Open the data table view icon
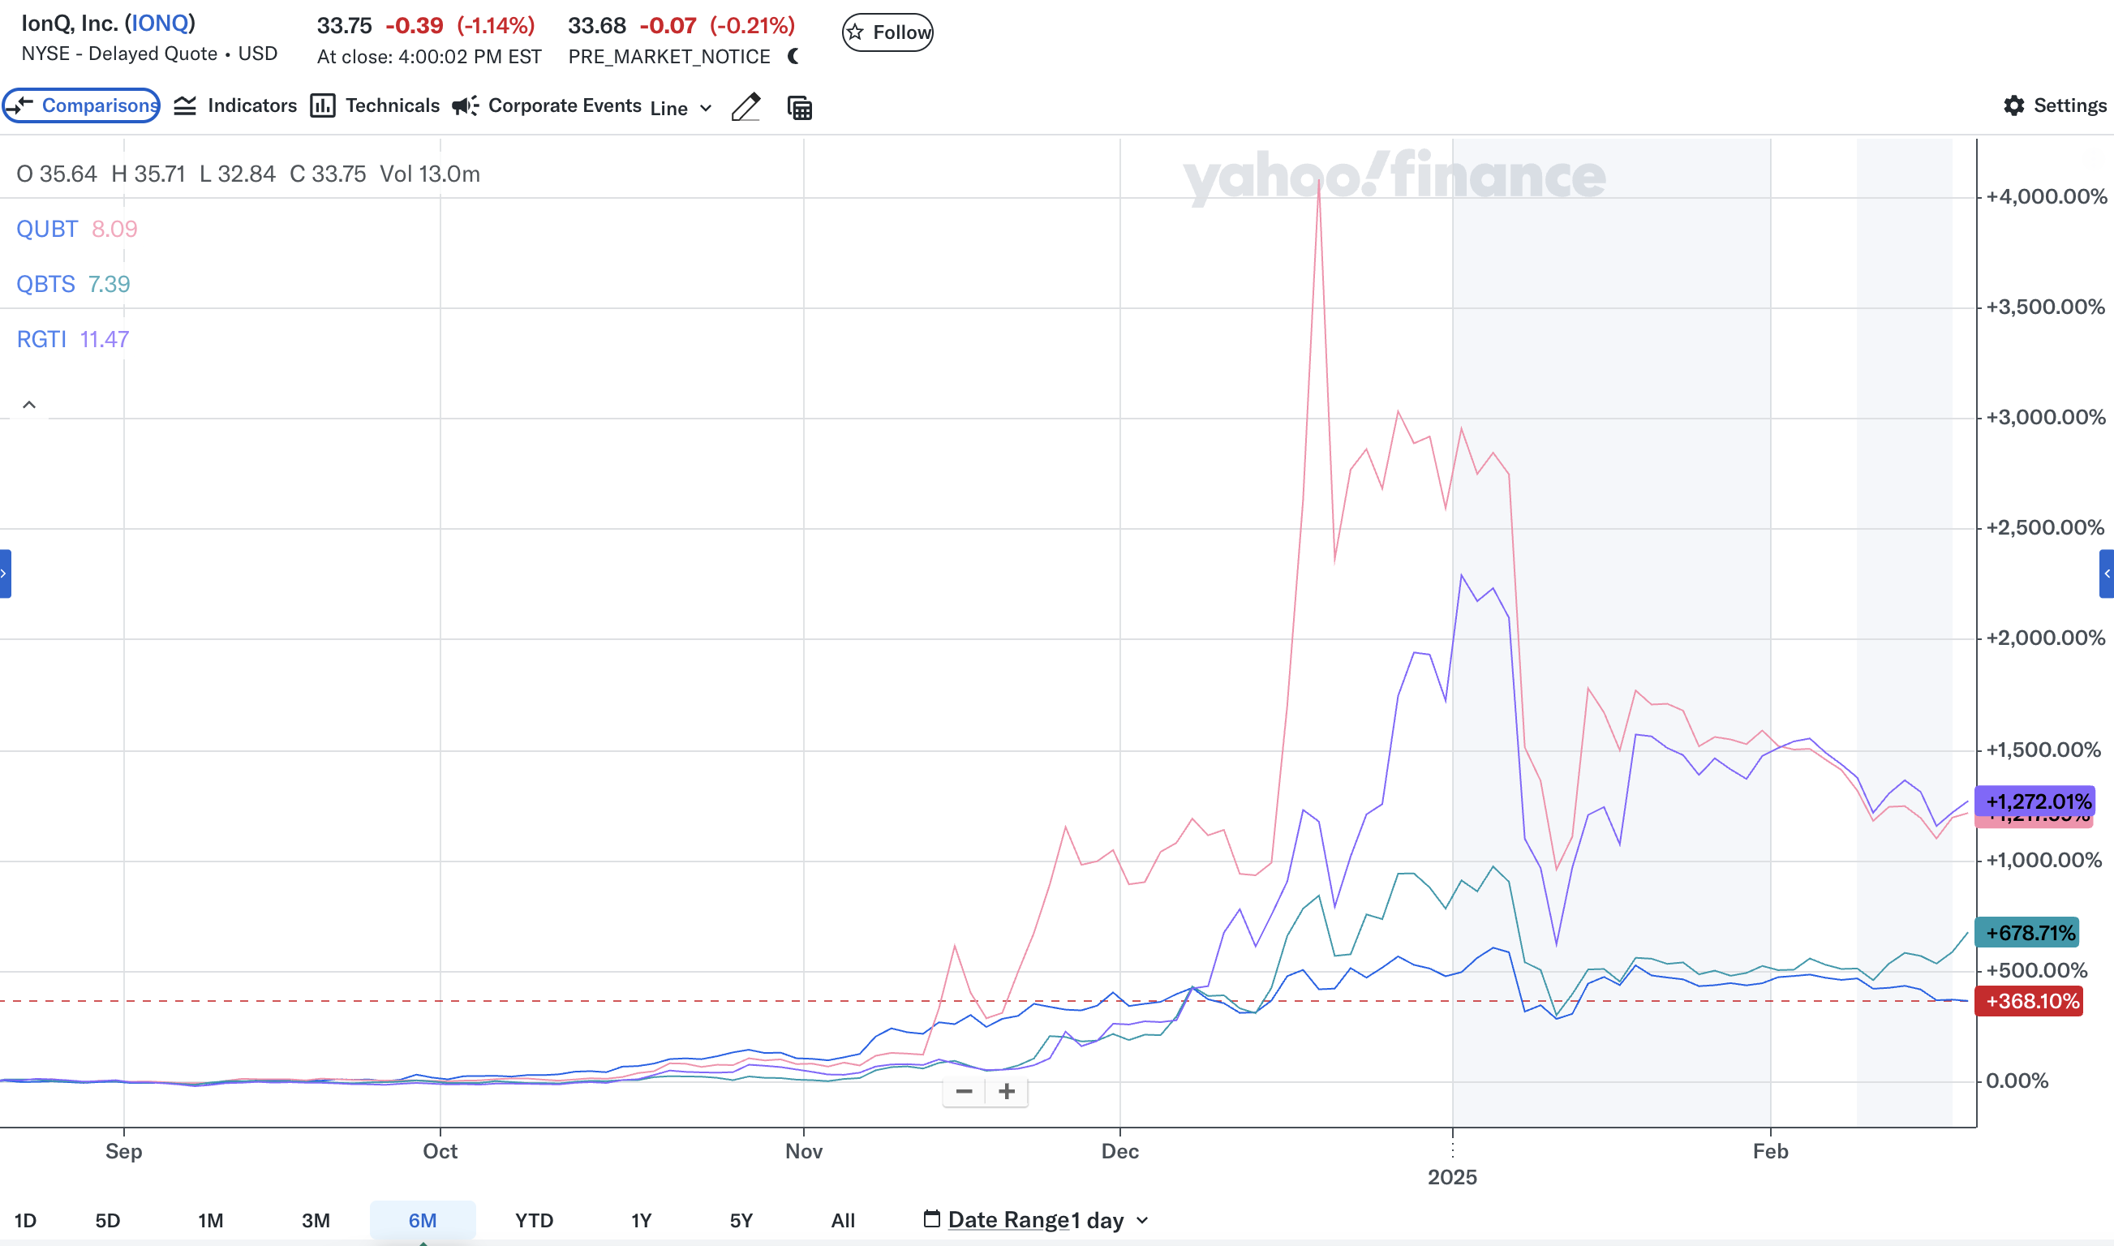 (x=799, y=107)
